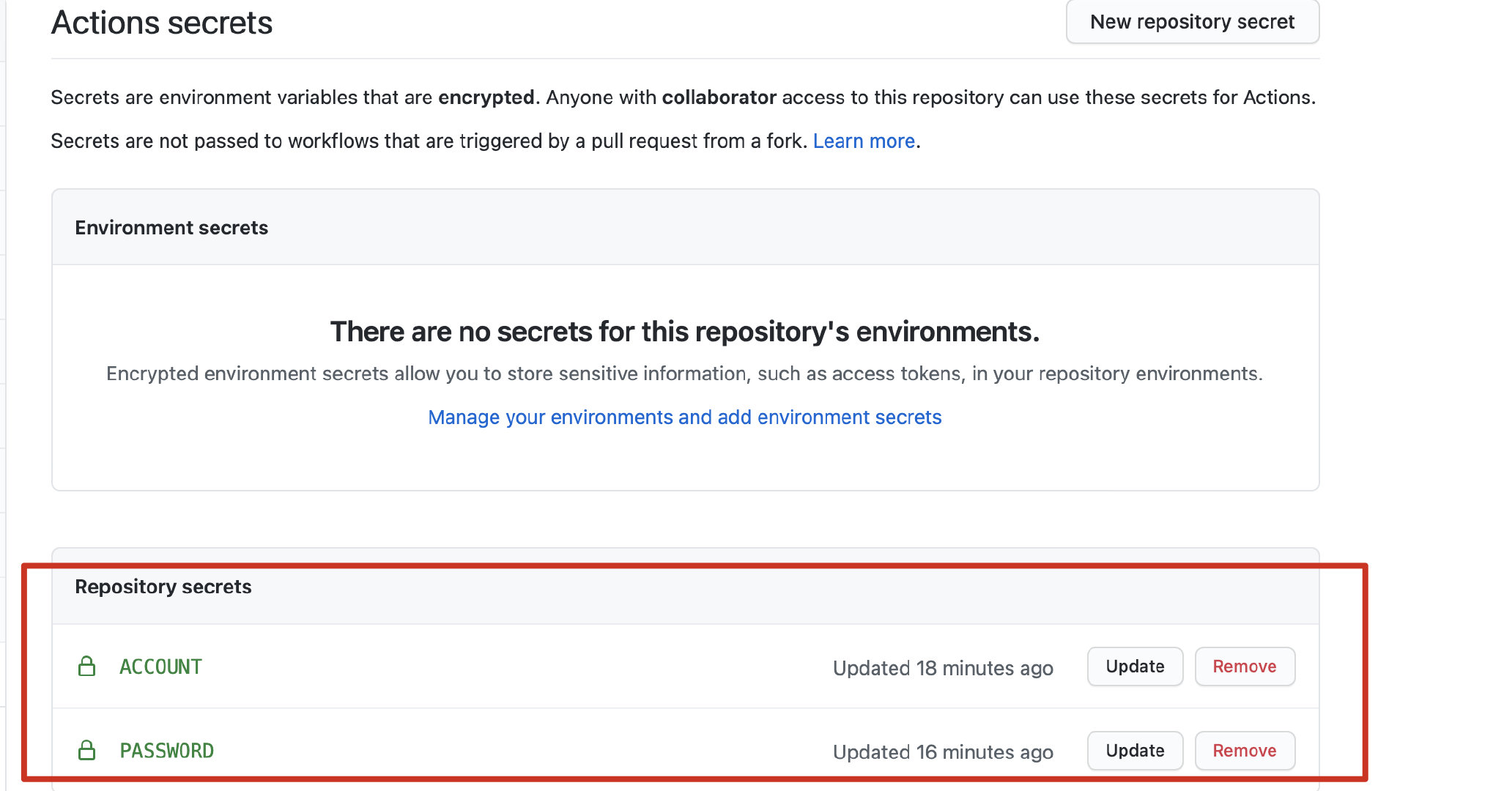1504x791 pixels.
Task: Click the lock icon beside PASSWORD
Action: pyautogui.click(x=86, y=750)
